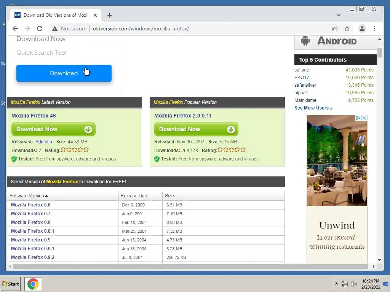Open the Mozilla Firefox 46 title link
390x292 pixels.
34,116
